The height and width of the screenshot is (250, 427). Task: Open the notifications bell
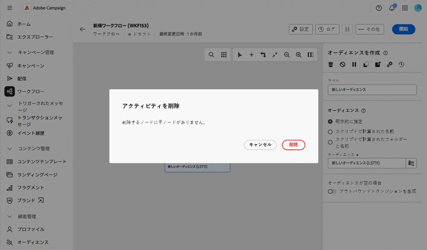point(392,8)
